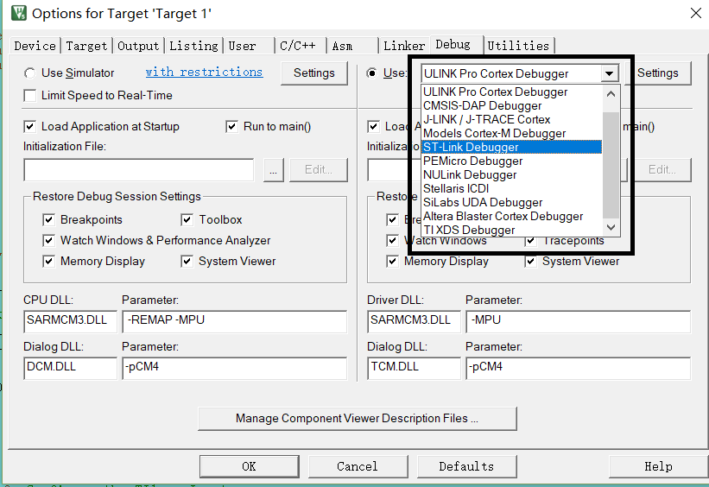Viewport: 709px width, 487px height.
Task: Click Driver DLL field SARMCM3.DLL
Action: tap(414, 320)
